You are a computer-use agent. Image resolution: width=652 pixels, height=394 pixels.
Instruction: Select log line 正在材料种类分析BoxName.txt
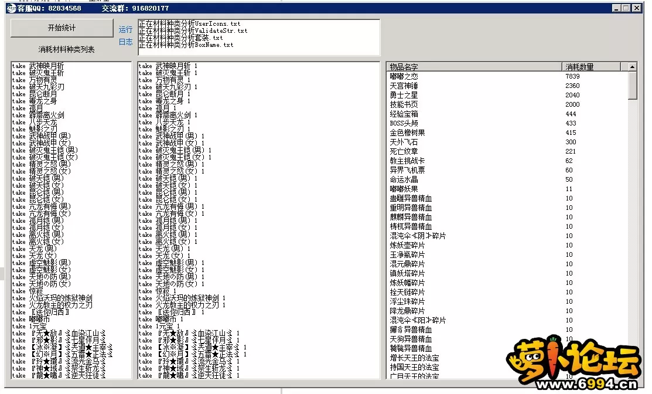coord(186,45)
